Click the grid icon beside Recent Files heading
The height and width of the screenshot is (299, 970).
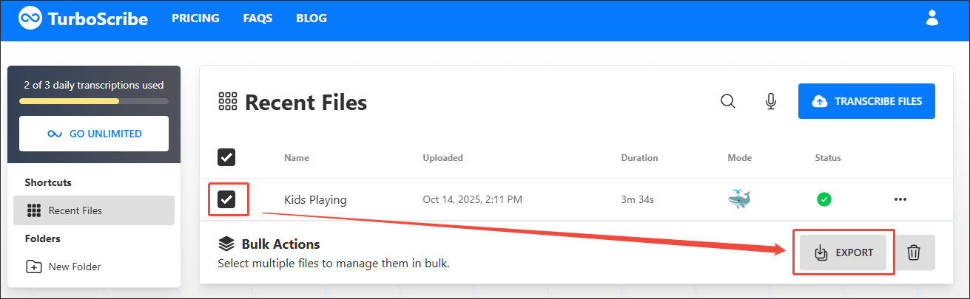pyautogui.click(x=227, y=102)
